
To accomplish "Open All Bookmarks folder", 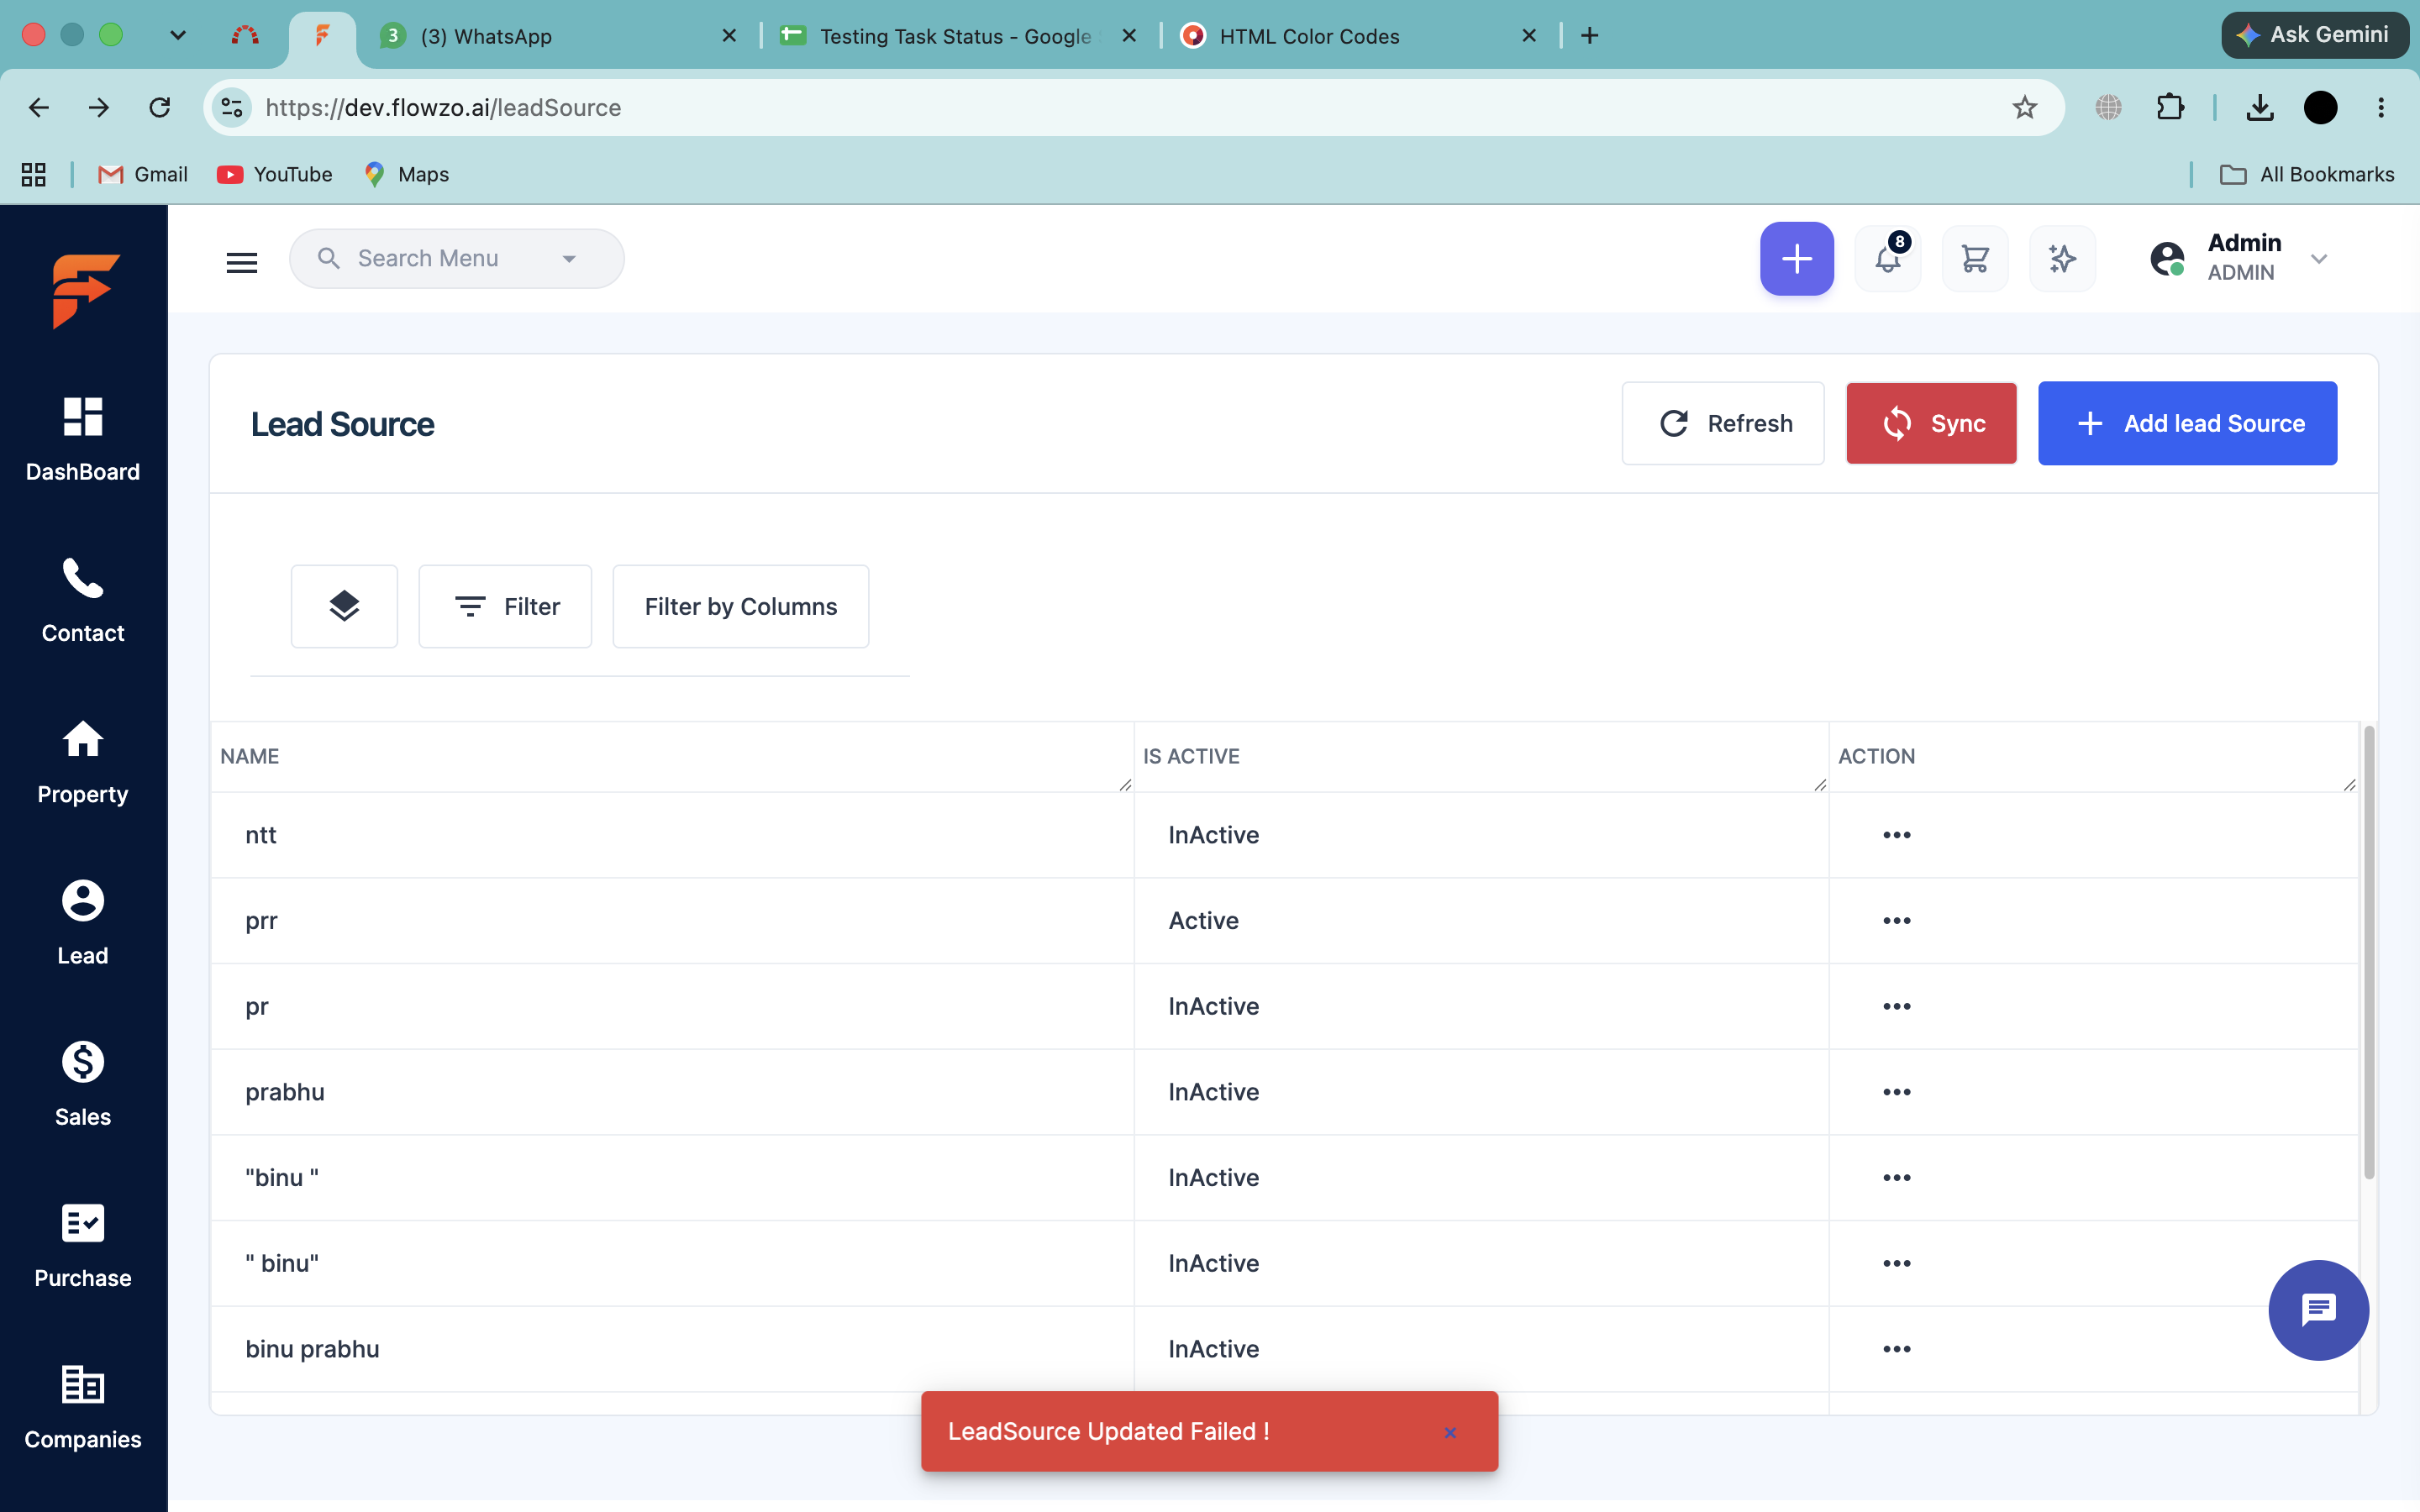I will click(x=2307, y=174).
